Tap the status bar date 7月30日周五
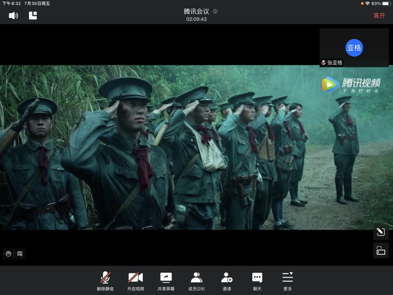393x295 pixels. (37, 3)
